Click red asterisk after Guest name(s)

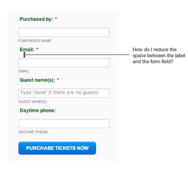pos(58,79)
